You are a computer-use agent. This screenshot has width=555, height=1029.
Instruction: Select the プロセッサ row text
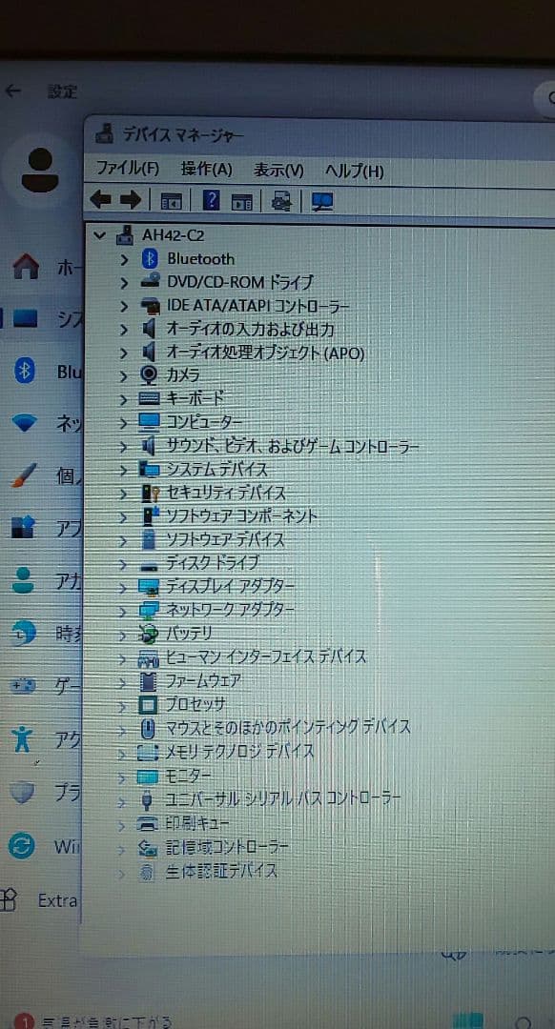(195, 705)
